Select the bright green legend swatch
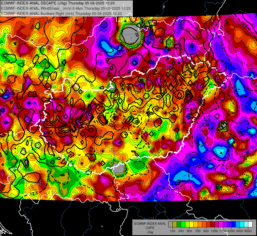The width and height of the screenshot is (257, 236). [183, 224]
